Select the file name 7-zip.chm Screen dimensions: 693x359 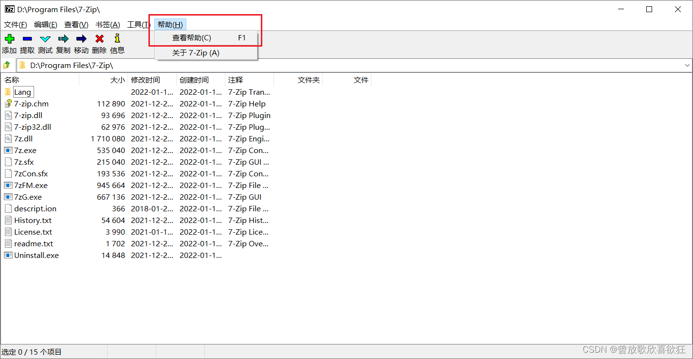click(31, 103)
